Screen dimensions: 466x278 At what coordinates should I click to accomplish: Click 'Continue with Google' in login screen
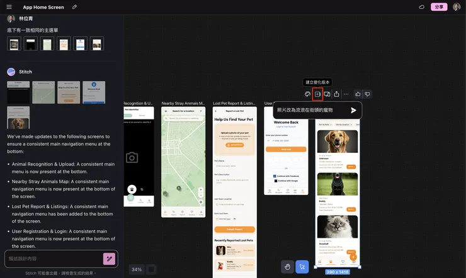[x=286, y=181]
